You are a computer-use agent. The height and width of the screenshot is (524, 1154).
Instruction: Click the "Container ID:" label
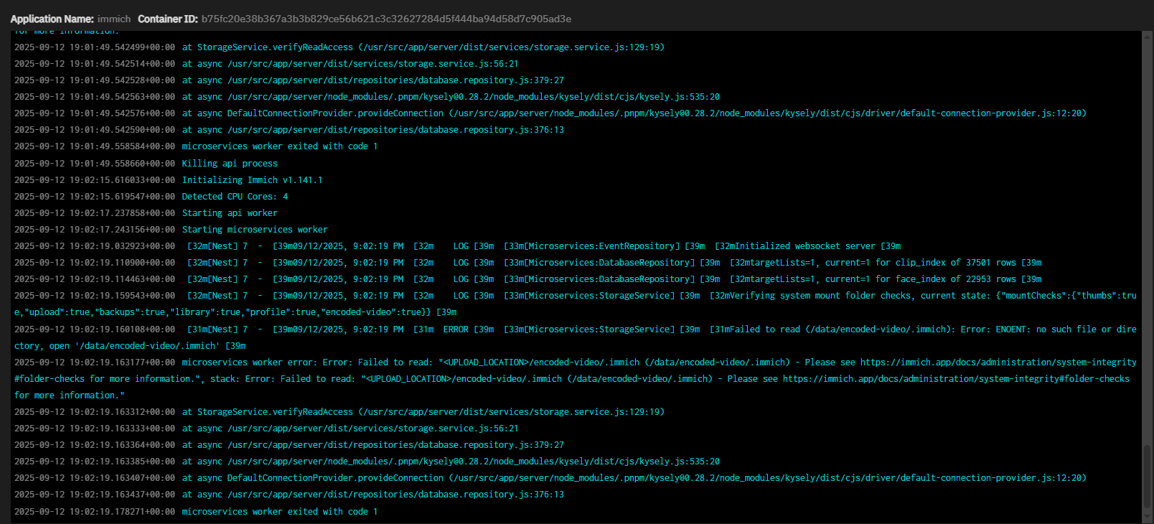[x=167, y=19]
